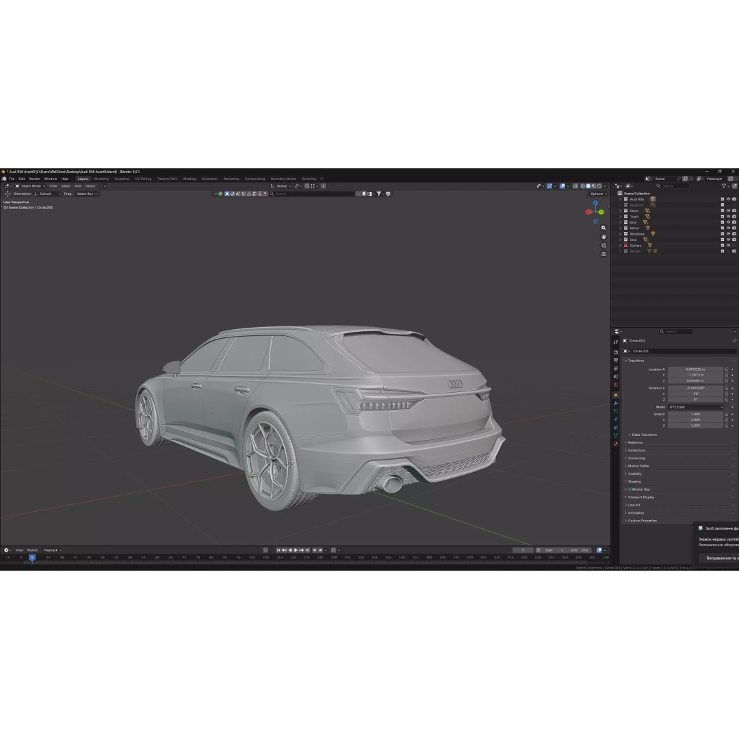739x739 pixels.
Task: Expand the Relations panel
Action: [x=634, y=443]
